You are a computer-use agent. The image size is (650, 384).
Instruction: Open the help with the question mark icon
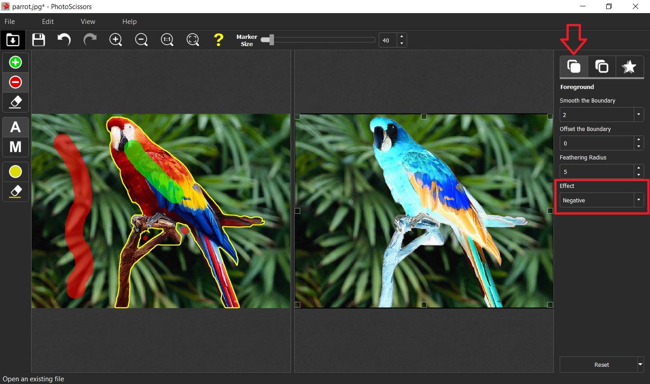tap(218, 40)
